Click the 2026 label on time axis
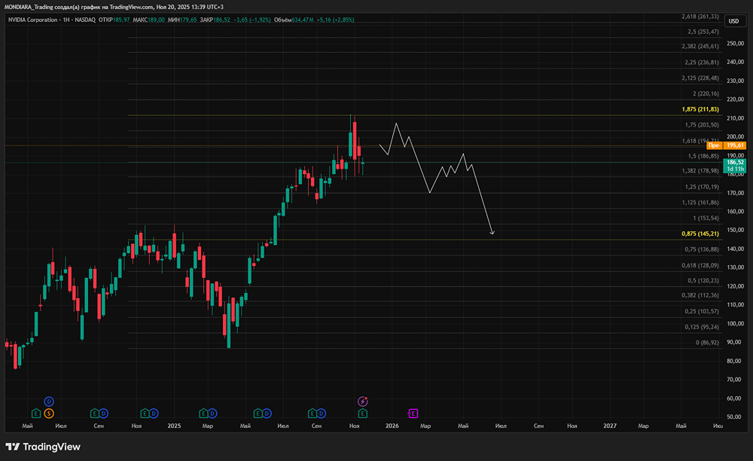Screen dimensions: 753x461 (392, 426)
